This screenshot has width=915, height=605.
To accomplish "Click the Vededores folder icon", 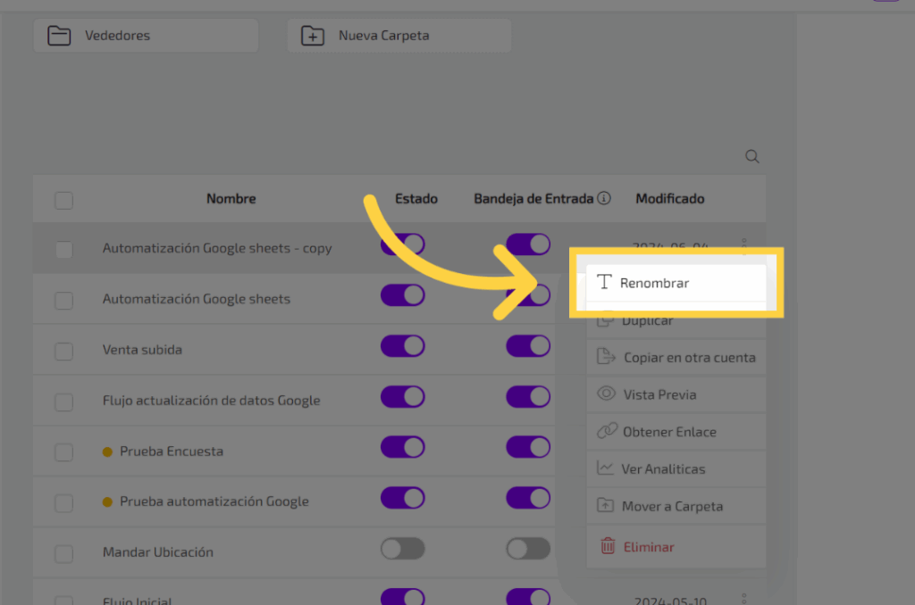I will (x=59, y=36).
